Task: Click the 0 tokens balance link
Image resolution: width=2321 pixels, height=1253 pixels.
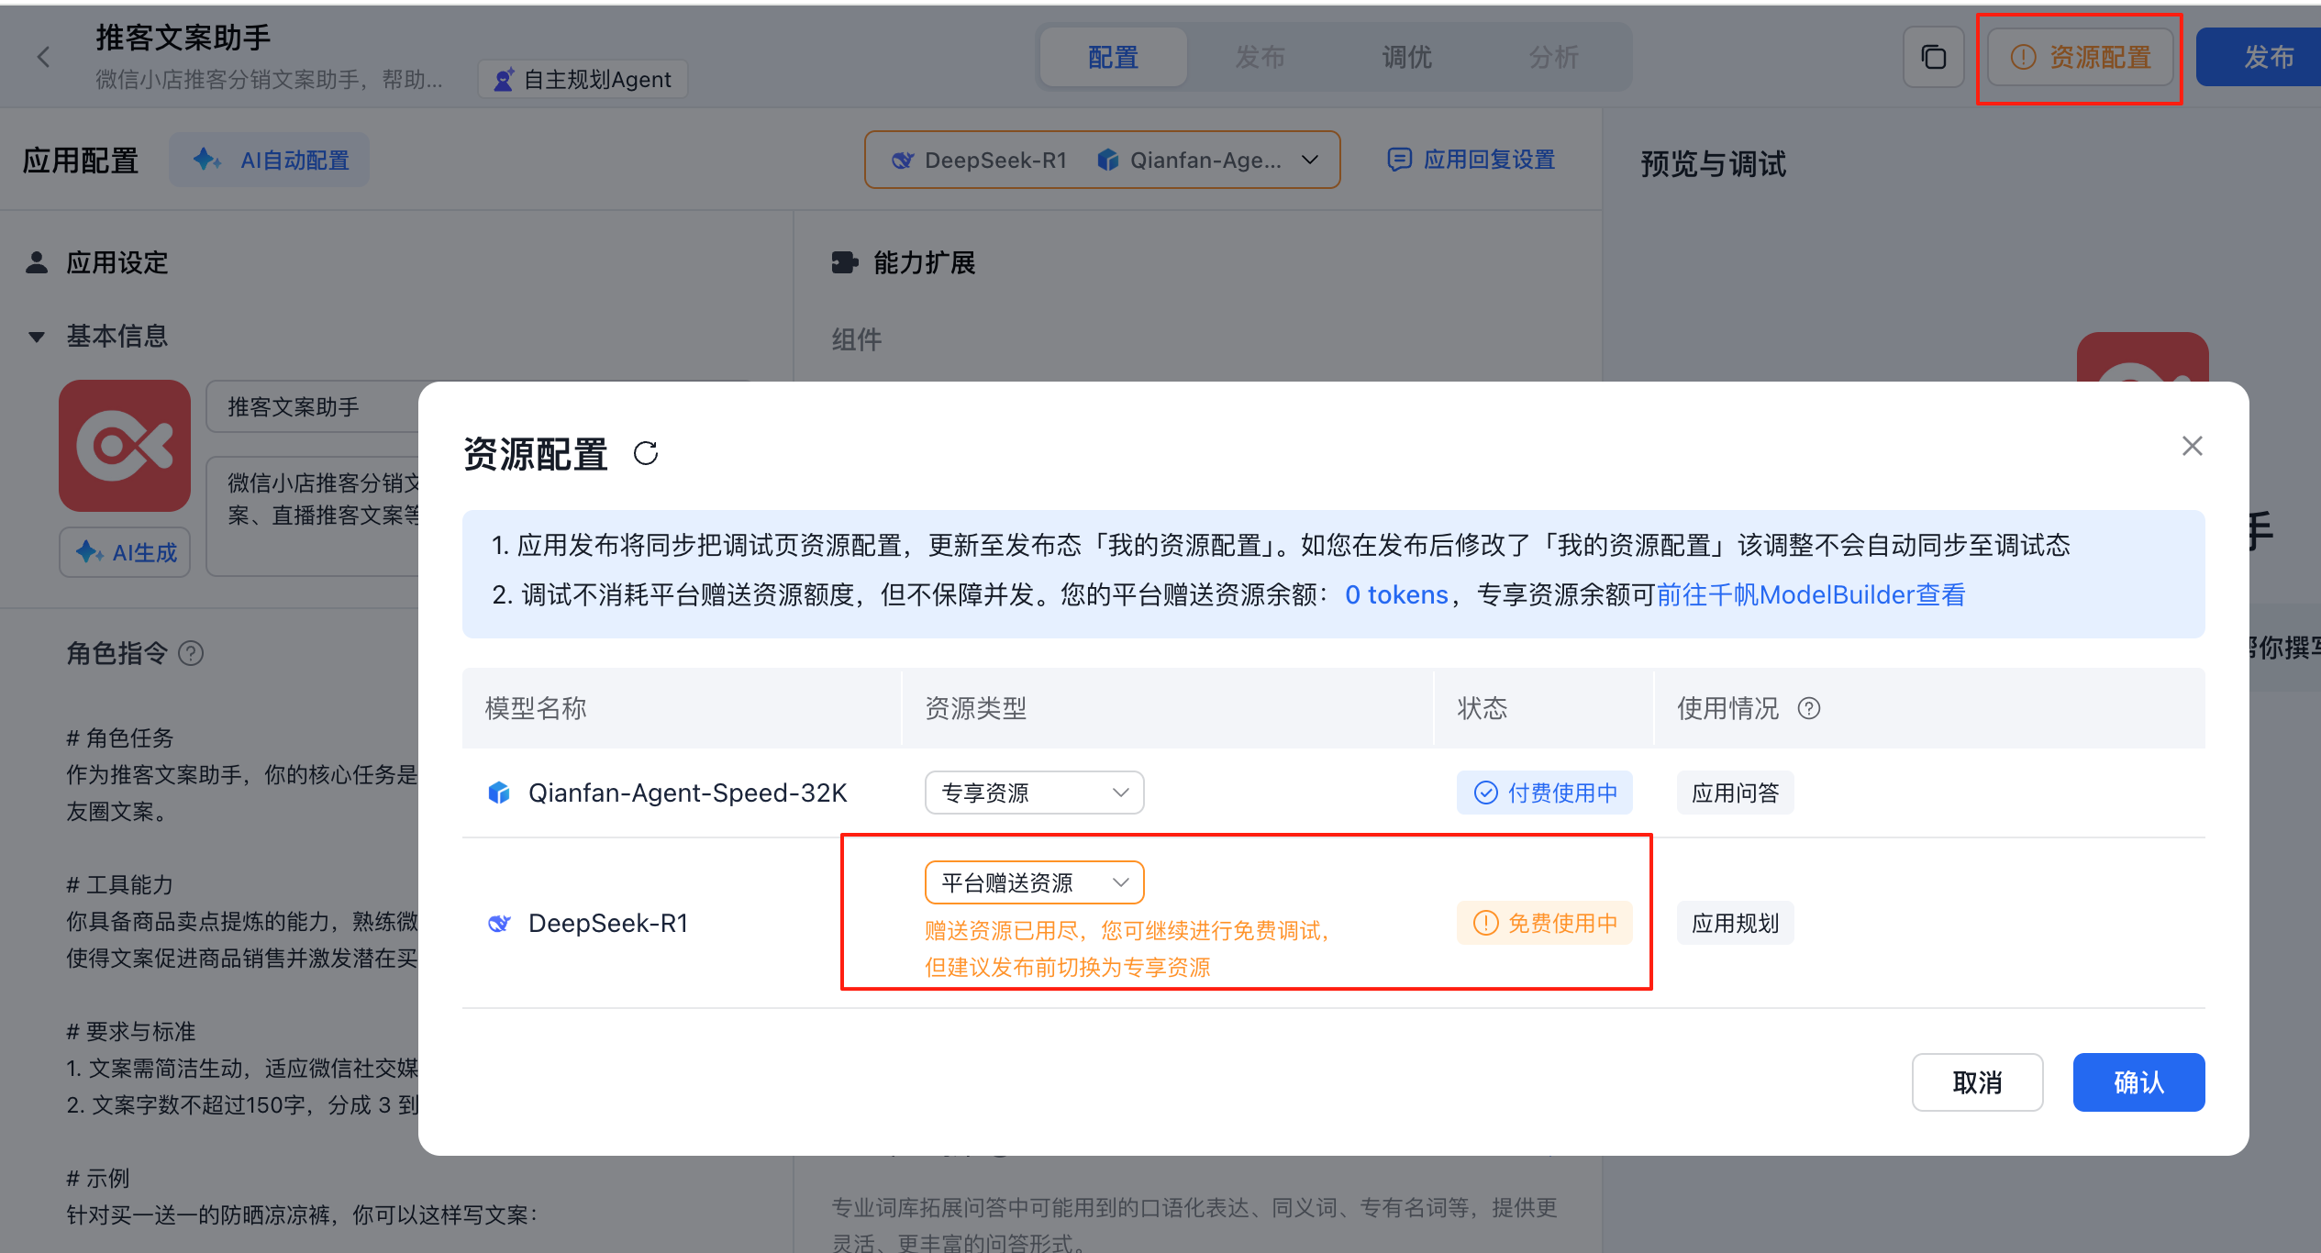Action: pyautogui.click(x=1396, y=594)
